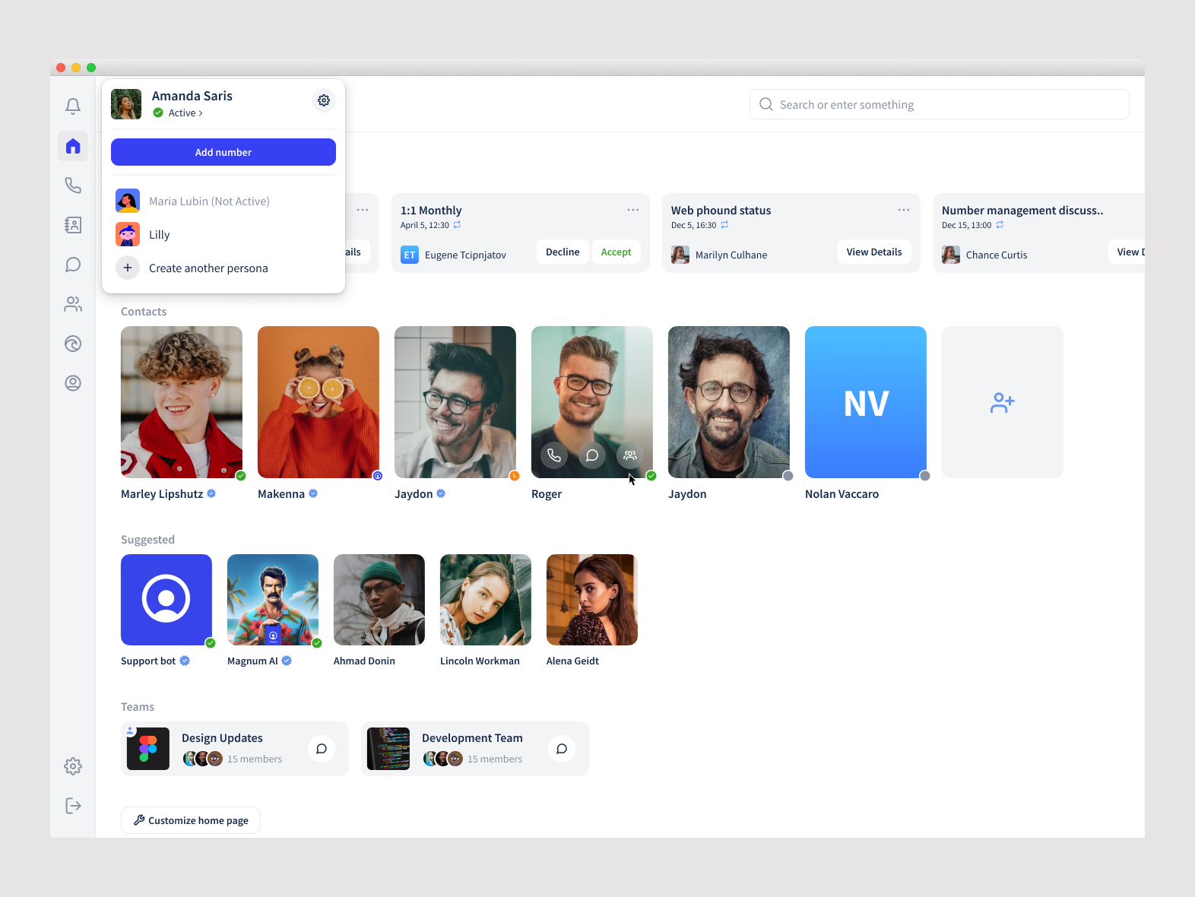Open Lincoln Workman suggested photo
This screenshot has width=1195, height=897.
point(486,600)
